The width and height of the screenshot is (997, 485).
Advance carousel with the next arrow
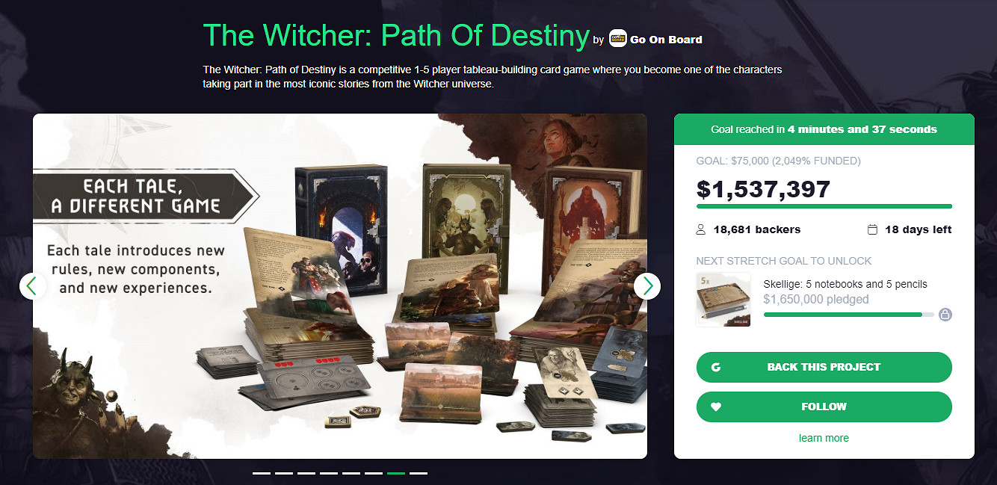pos(647,285)
